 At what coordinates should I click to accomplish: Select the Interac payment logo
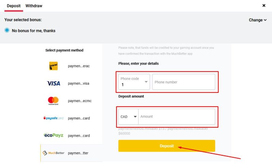pos(53,66)
